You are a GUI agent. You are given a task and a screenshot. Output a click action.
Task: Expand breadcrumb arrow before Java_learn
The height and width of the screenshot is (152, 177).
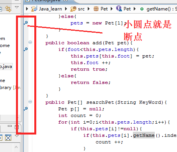(x=27, y=9)
